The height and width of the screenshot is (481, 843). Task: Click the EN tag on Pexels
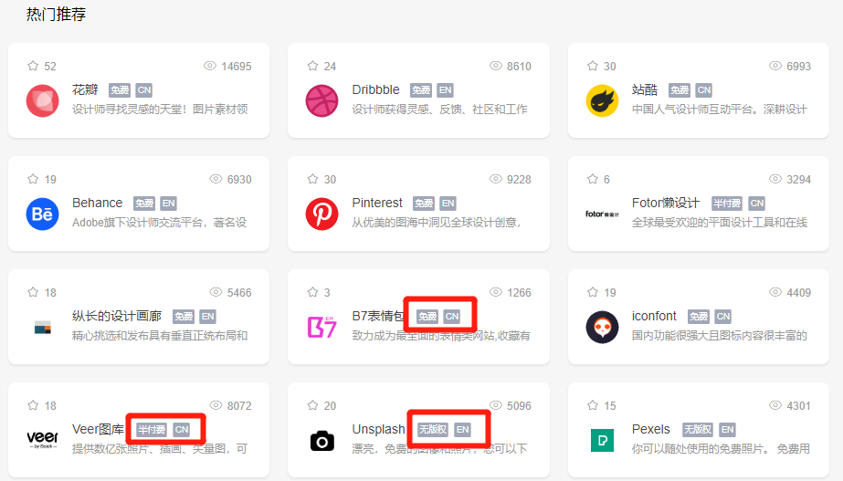coord(727,430)
